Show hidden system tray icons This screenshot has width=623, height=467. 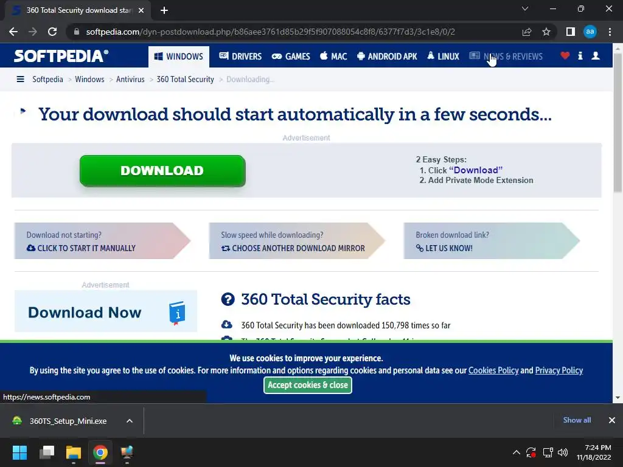[x=516, y=452]
